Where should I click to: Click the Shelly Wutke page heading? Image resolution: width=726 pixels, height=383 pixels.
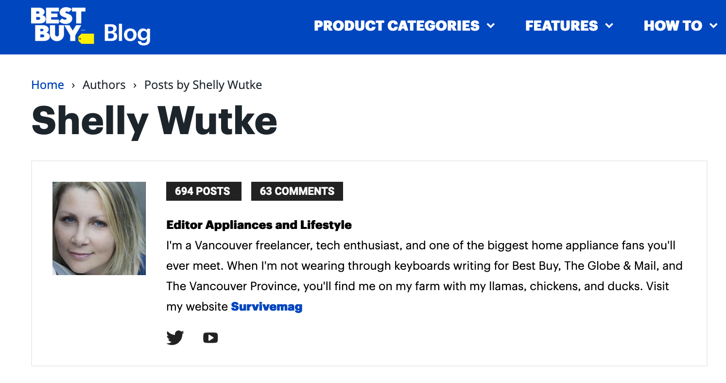click(x=155, y=121)
